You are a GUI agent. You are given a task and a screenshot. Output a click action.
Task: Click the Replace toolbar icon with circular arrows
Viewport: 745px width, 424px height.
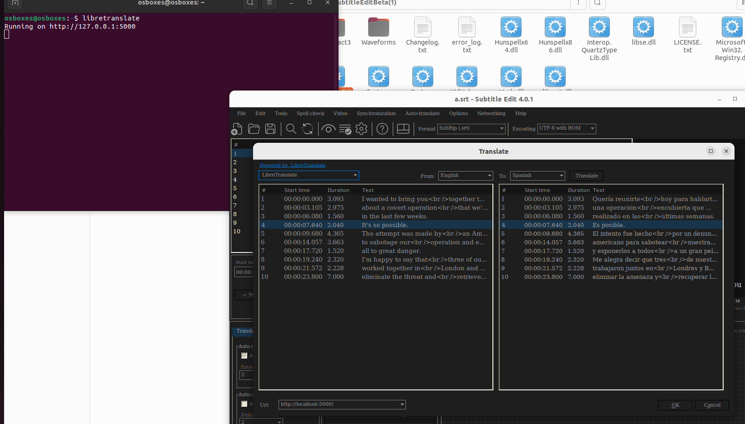(x=308, y=129)
